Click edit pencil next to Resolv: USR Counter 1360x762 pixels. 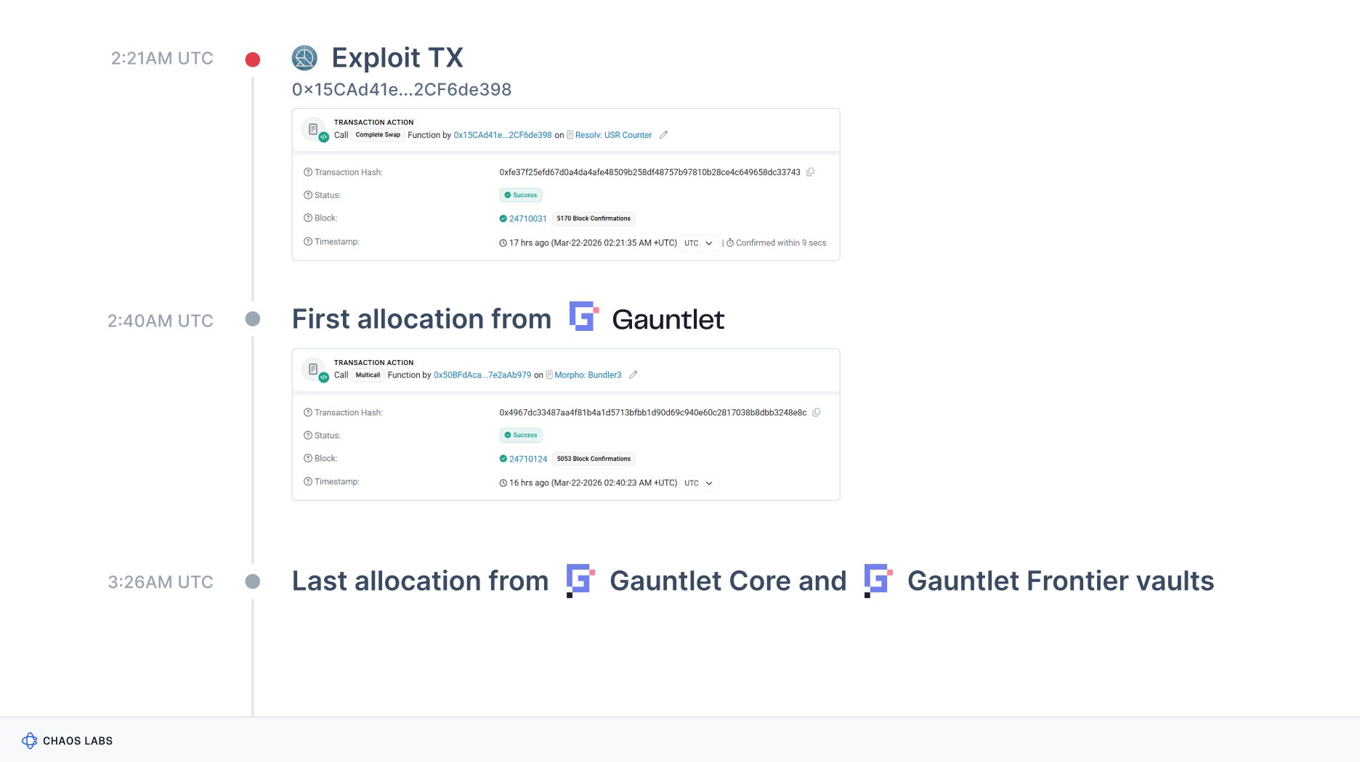tap(663, 135)
